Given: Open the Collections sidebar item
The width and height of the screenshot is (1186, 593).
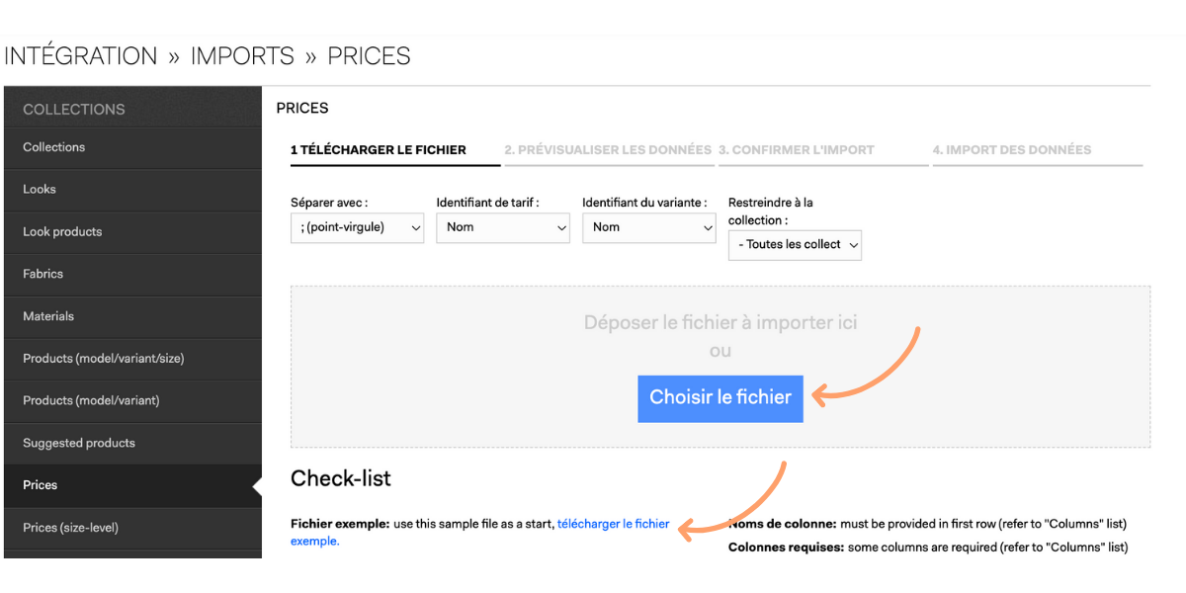Looking at the screenshot, I should [132, 147].
